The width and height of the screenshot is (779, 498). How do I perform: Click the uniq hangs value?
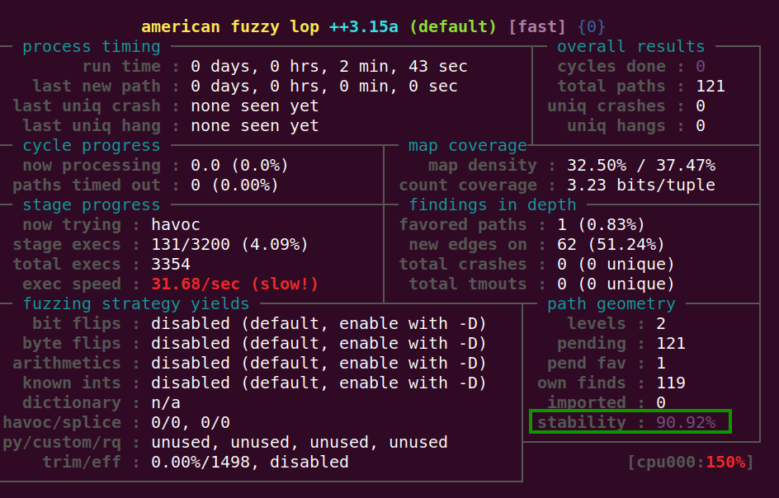point(701,126)
